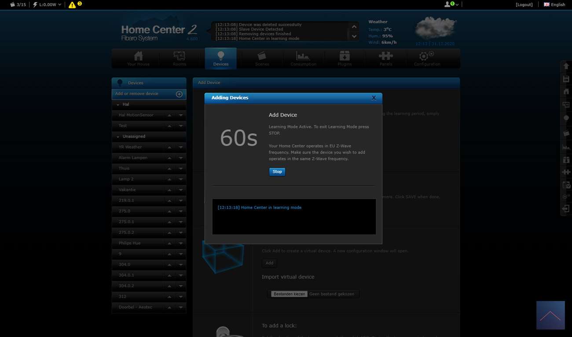Screen dimensions: 572x337
Task: Move Philips Hue device up in list
Action: pos(169,243)
